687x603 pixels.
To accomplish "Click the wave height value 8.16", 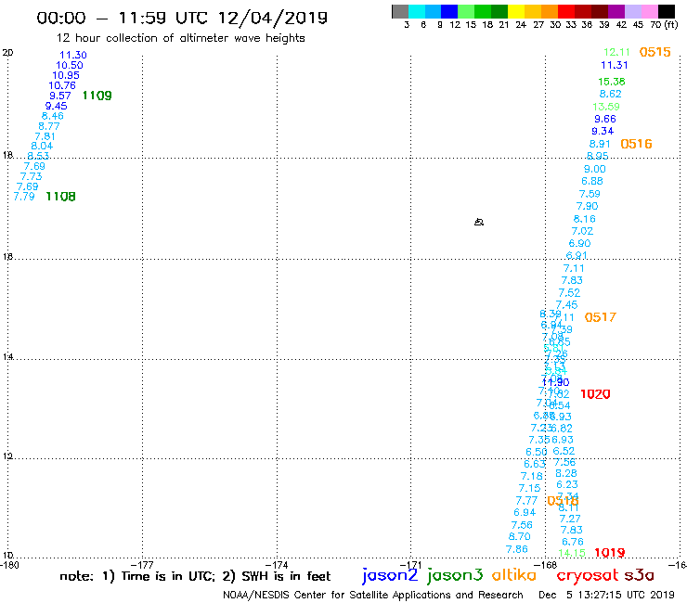I will tap(585, 219).
